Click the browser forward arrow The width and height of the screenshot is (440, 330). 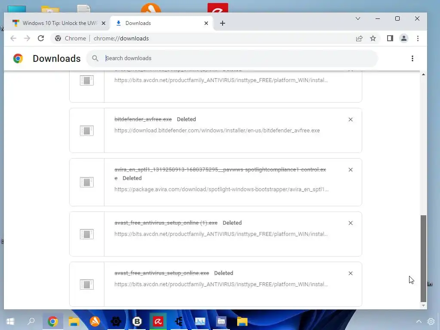(27, 38)
